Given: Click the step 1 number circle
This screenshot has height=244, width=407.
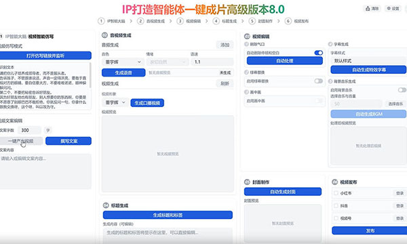Looking at the screenshot, I should (101, 21).
